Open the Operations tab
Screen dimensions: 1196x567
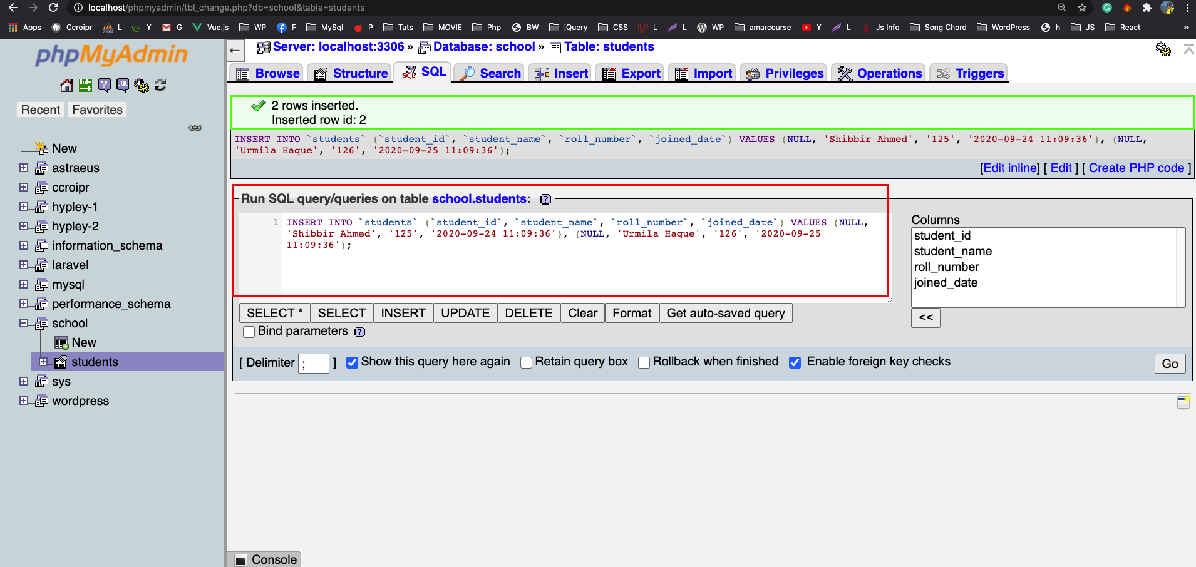tap(879, 73)
